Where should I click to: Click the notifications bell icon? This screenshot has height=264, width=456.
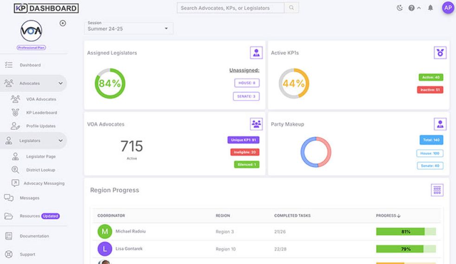click(x=430, y=8)
